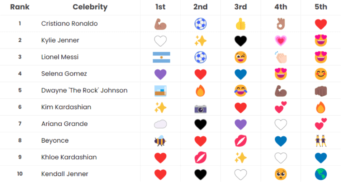Screen dimensions: 341x182
Task: Click the clapping hands emoji in Messi's row
Action: pyautogui.click(x=281, y=57)
